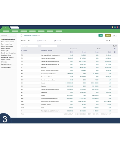The width and height of the screenshot is (120, 149).
Task: Select the Achats de marchandises row
Action: 69,80
